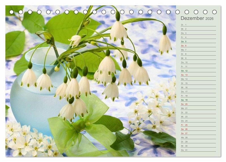Select the So 27 date row
Image resolution: width=226 pixels, height=162 pixels.
tap(198, 133)
